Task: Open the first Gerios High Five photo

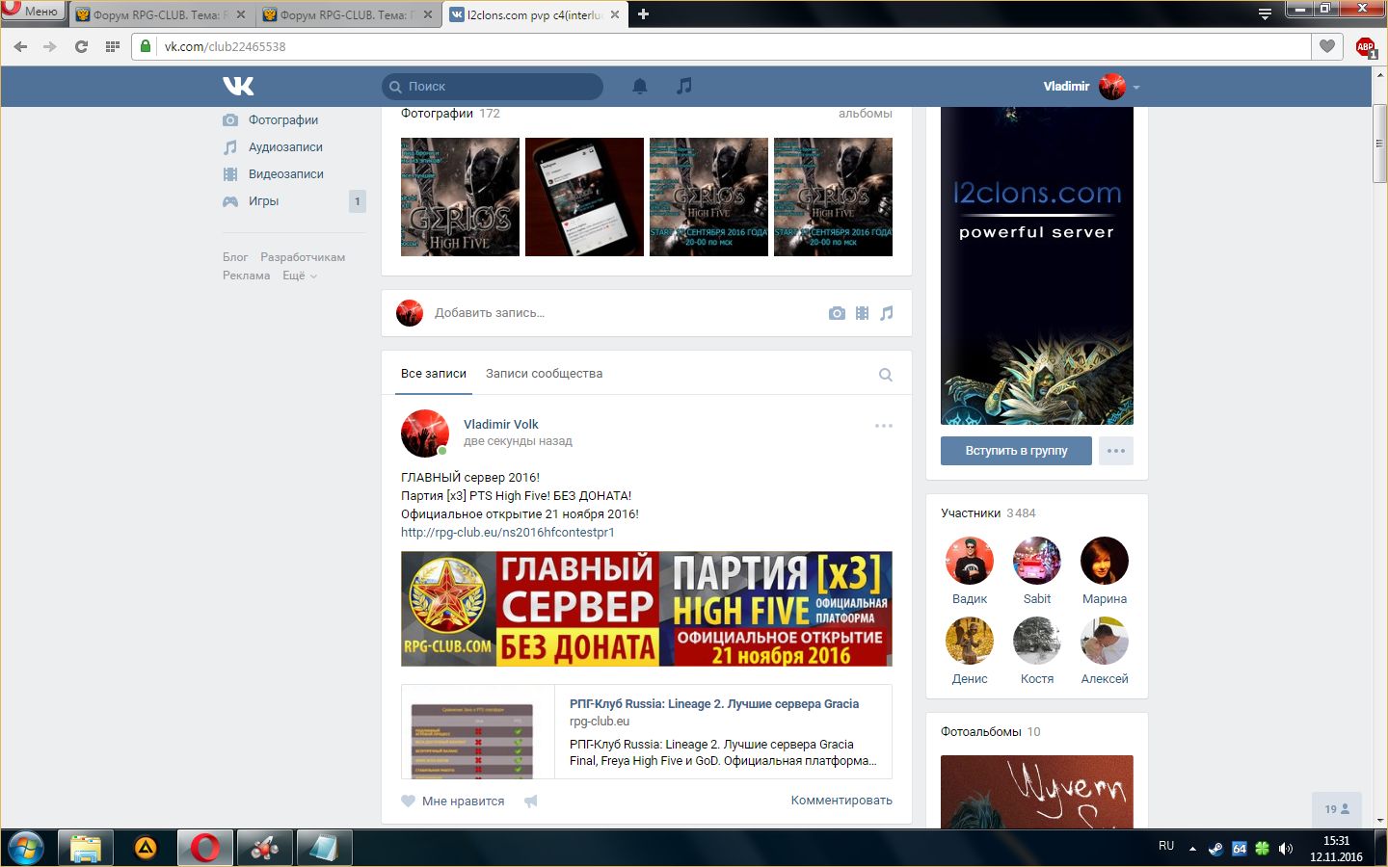Action: tap(460, 197)
